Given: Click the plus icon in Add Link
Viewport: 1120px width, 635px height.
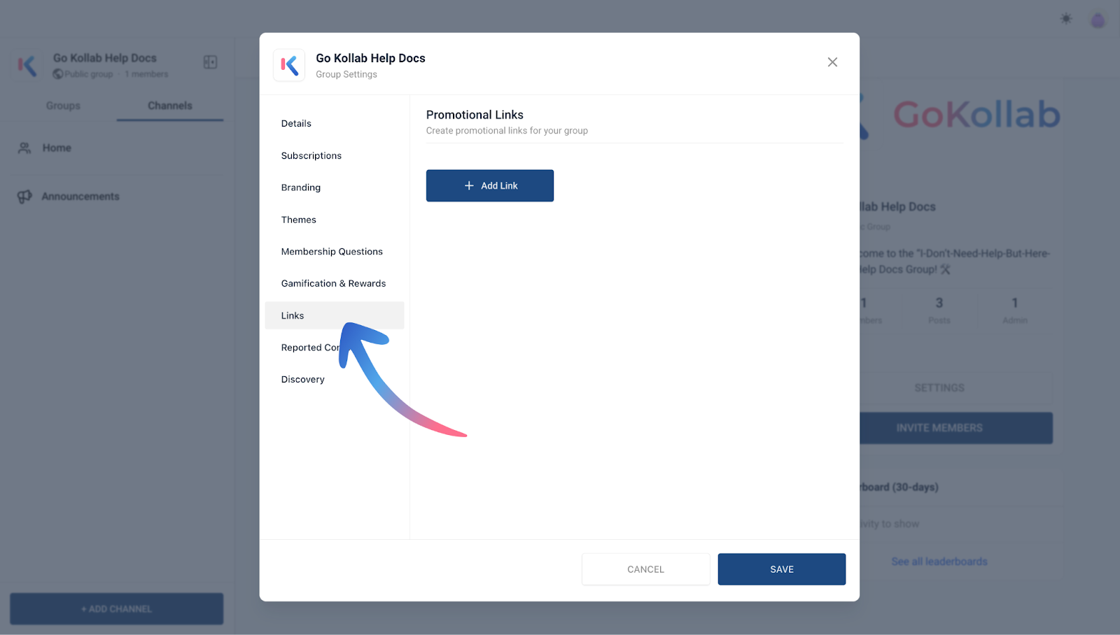Looking at the screenshot, I should pos(469,186).
